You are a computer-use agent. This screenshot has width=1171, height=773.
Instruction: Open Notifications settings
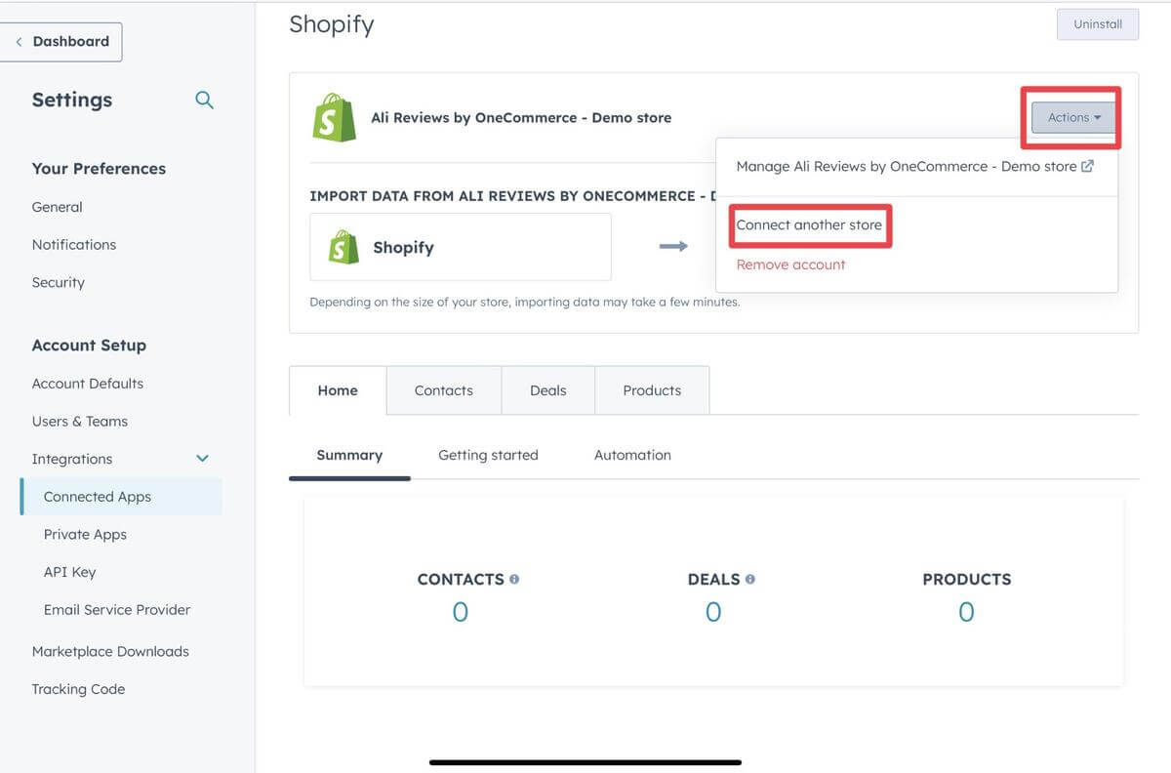73,245
